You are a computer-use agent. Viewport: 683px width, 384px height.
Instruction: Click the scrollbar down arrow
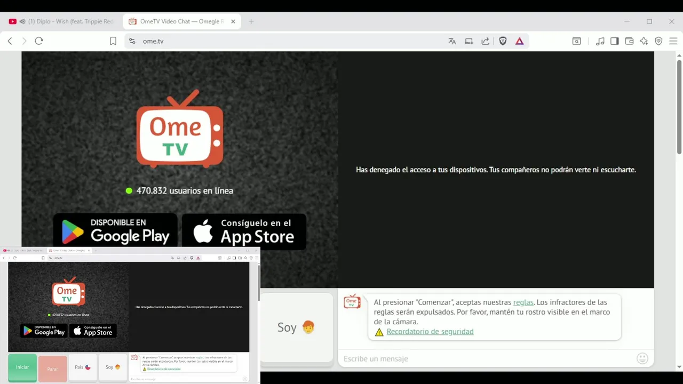tap(679, 367)
